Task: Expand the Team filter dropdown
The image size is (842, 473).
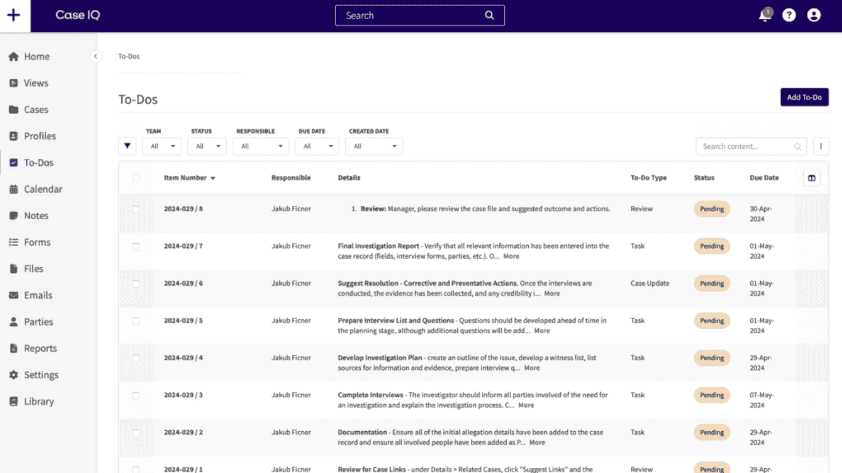Action: click(162, 146)
